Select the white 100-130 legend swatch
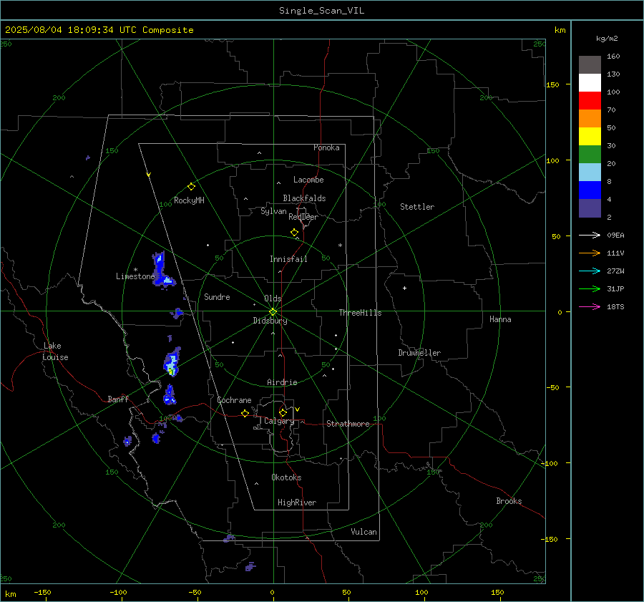This screenshot has width=644, height=602. pyautogui.click(x=590, y=83)
